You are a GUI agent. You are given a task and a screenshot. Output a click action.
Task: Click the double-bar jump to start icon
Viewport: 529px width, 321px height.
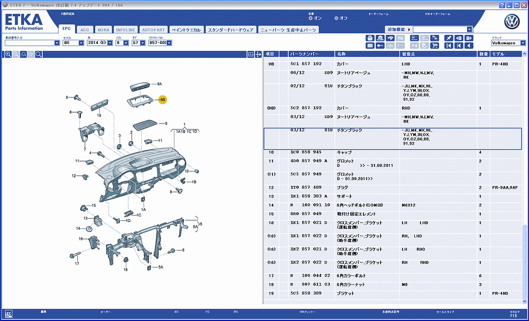(449, 46)
